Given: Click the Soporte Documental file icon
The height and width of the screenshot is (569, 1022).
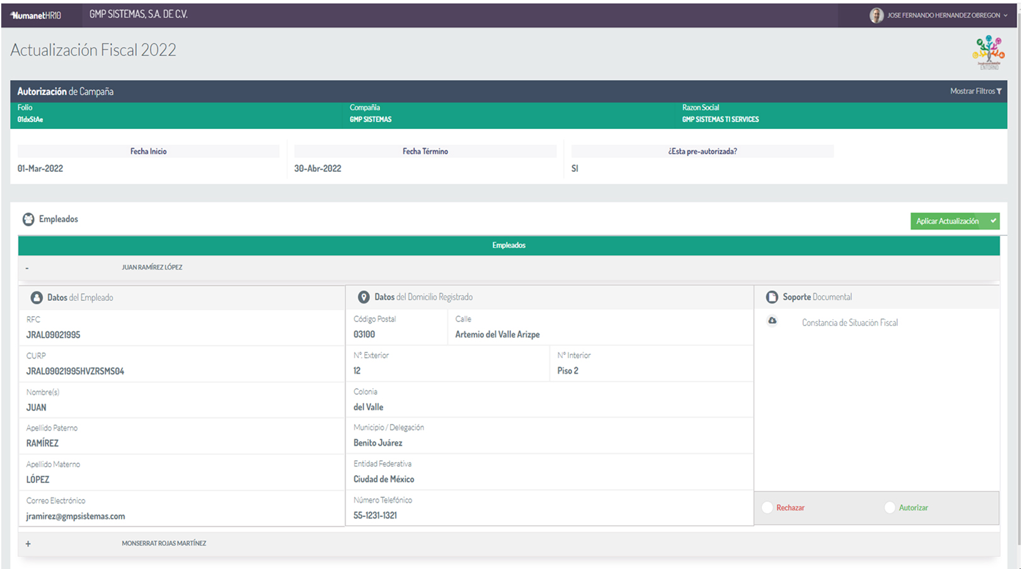Looking at the screenshot, I should 771,297.
